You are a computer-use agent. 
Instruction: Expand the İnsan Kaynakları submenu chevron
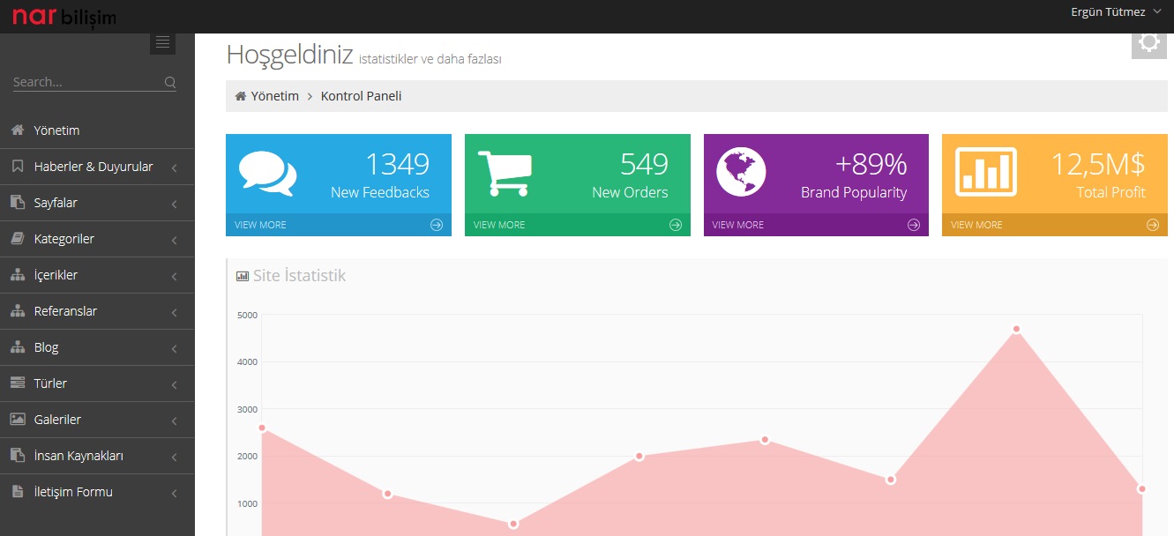tap(175, 457)
